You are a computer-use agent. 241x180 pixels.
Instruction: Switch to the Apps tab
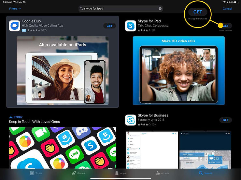(120, 173)
